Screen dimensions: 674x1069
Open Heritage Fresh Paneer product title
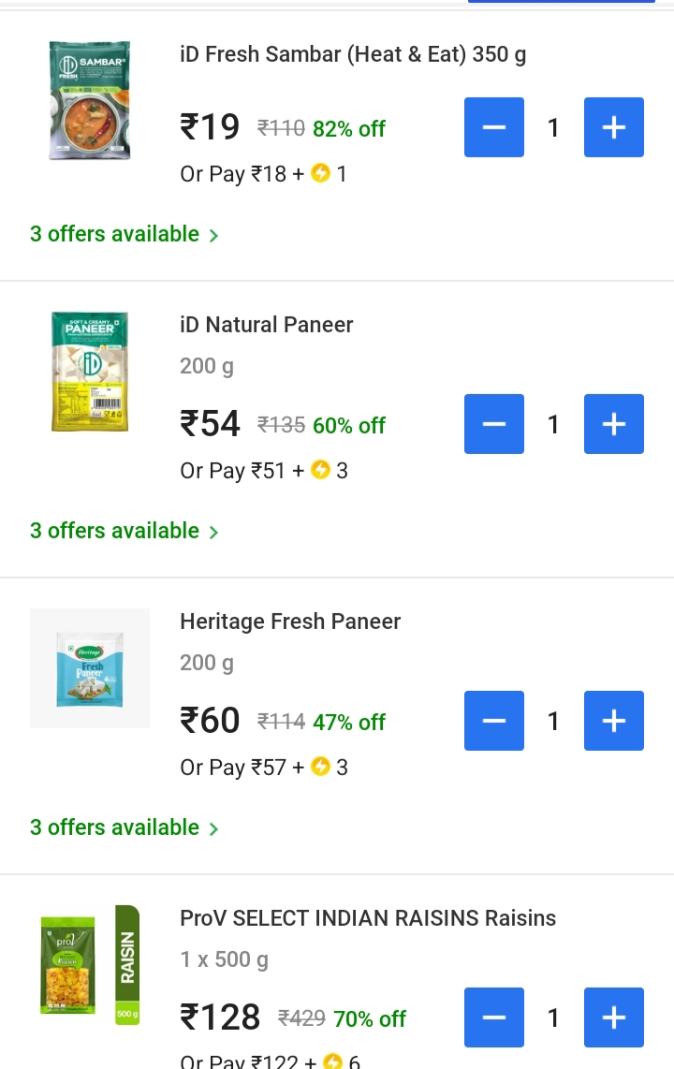[290, 622]
